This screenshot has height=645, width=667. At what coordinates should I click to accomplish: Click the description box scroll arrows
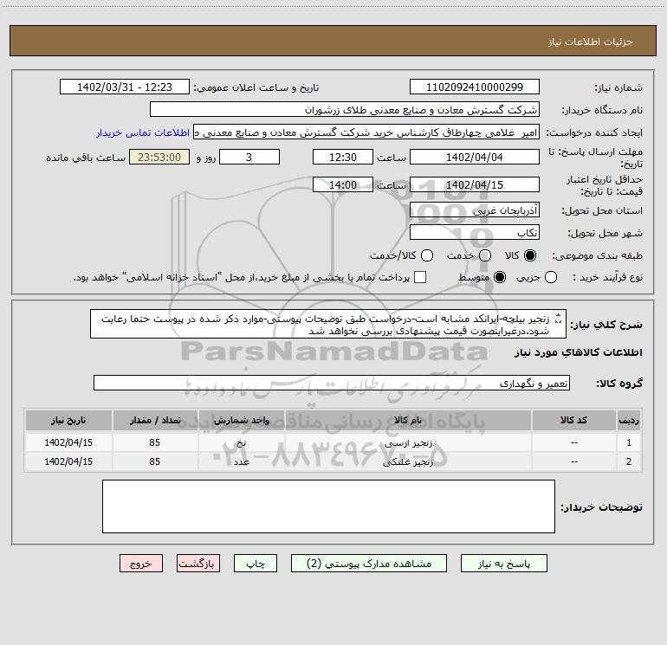(559, 318)
